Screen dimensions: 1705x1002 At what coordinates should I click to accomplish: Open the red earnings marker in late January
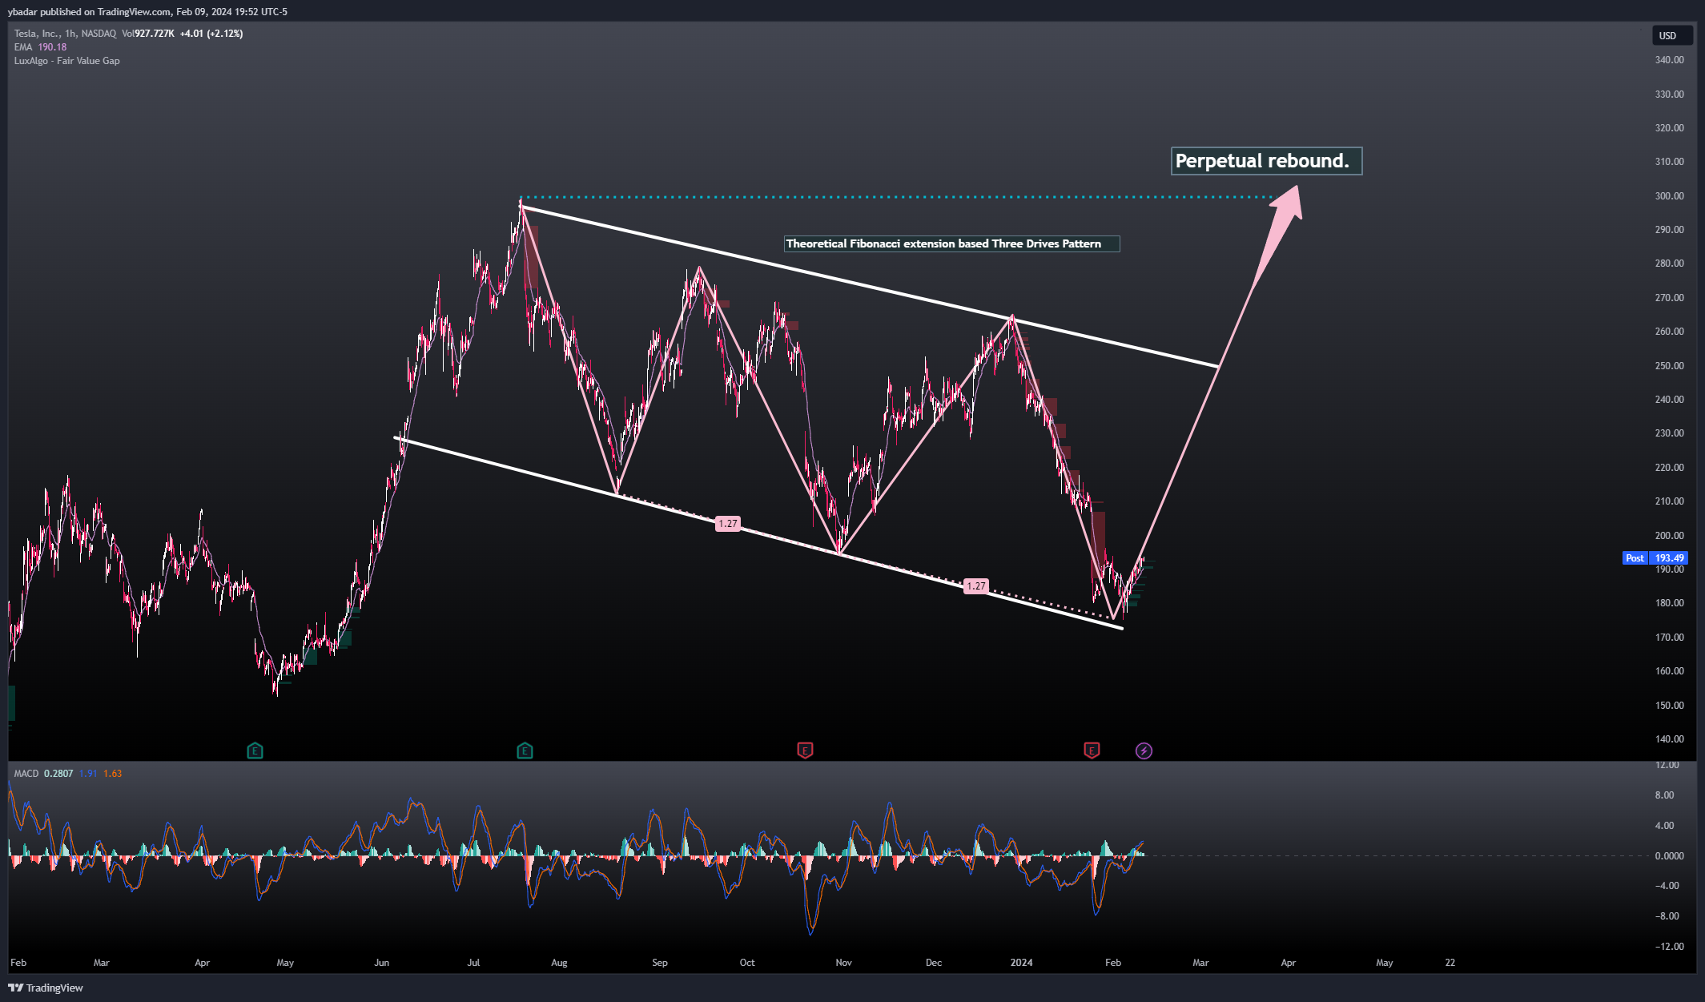pos(1092,750)
